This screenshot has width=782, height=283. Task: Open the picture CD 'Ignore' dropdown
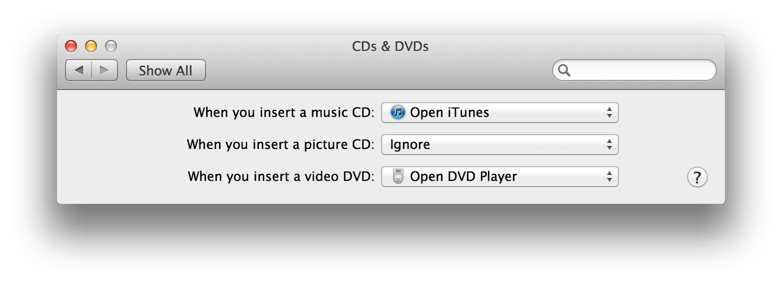499,145
